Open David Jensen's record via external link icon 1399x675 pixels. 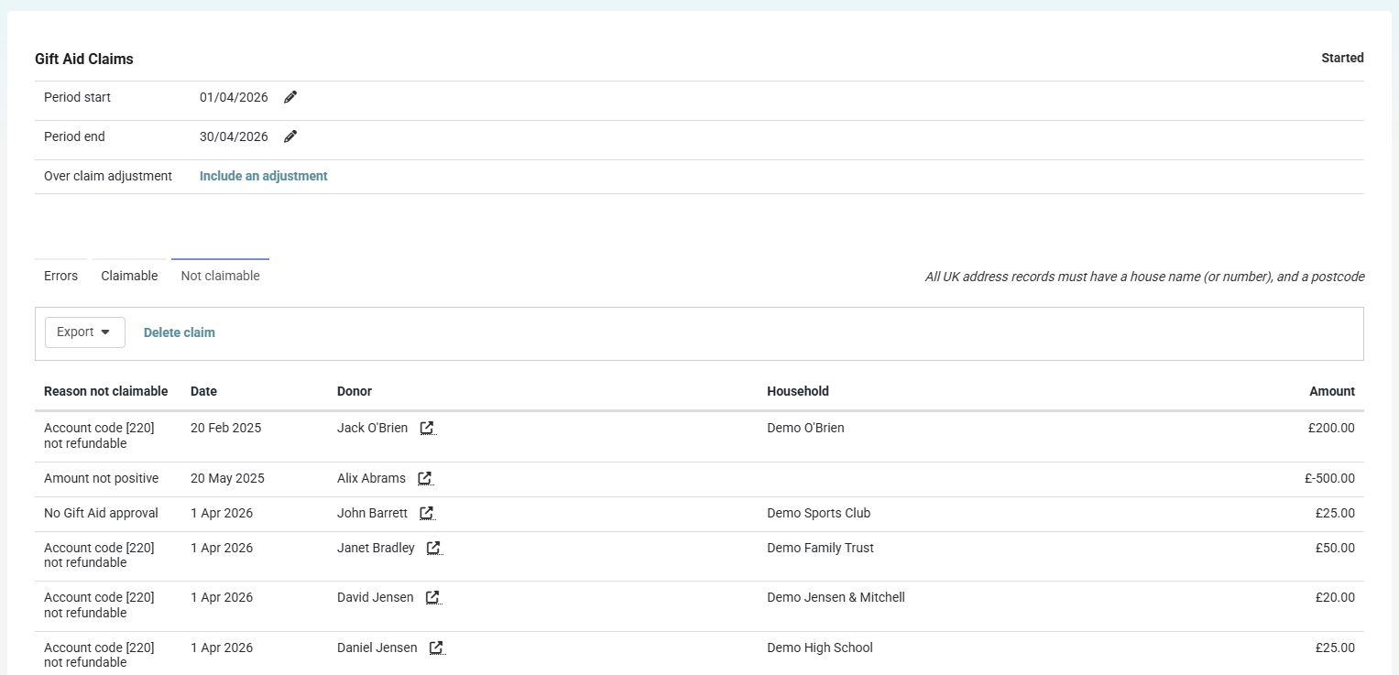[x=432, y=597]
